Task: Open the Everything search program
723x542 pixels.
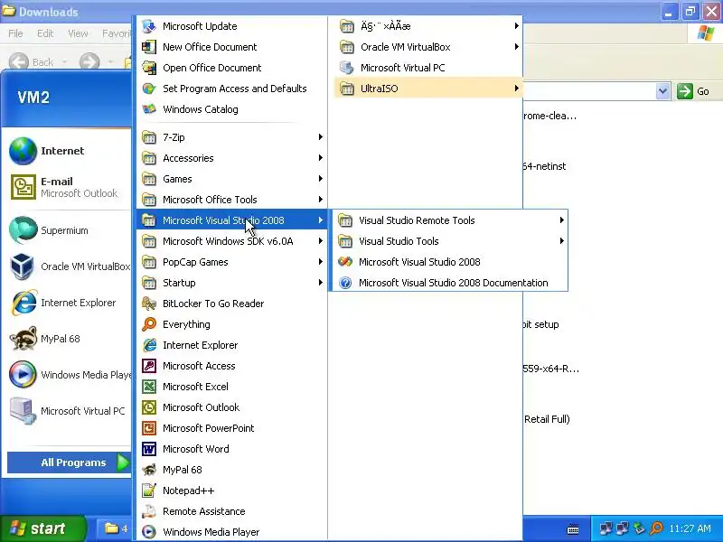Action: (x=232, y=324)
